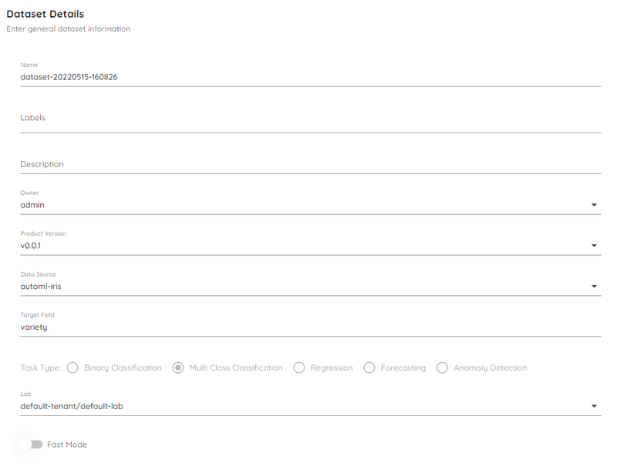Select Binary Classification radio button
The image size is (617, 470).
pos(72,368)
